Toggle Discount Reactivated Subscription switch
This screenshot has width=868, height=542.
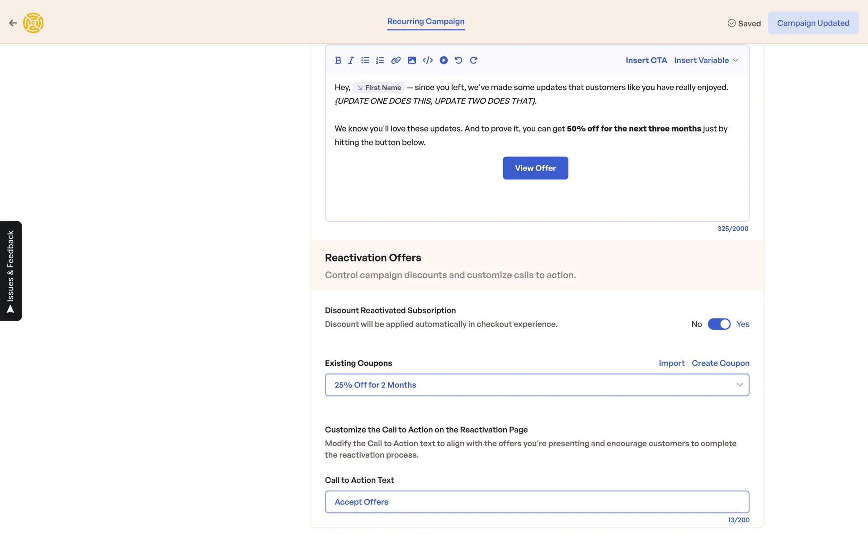(x=719, y=324)
